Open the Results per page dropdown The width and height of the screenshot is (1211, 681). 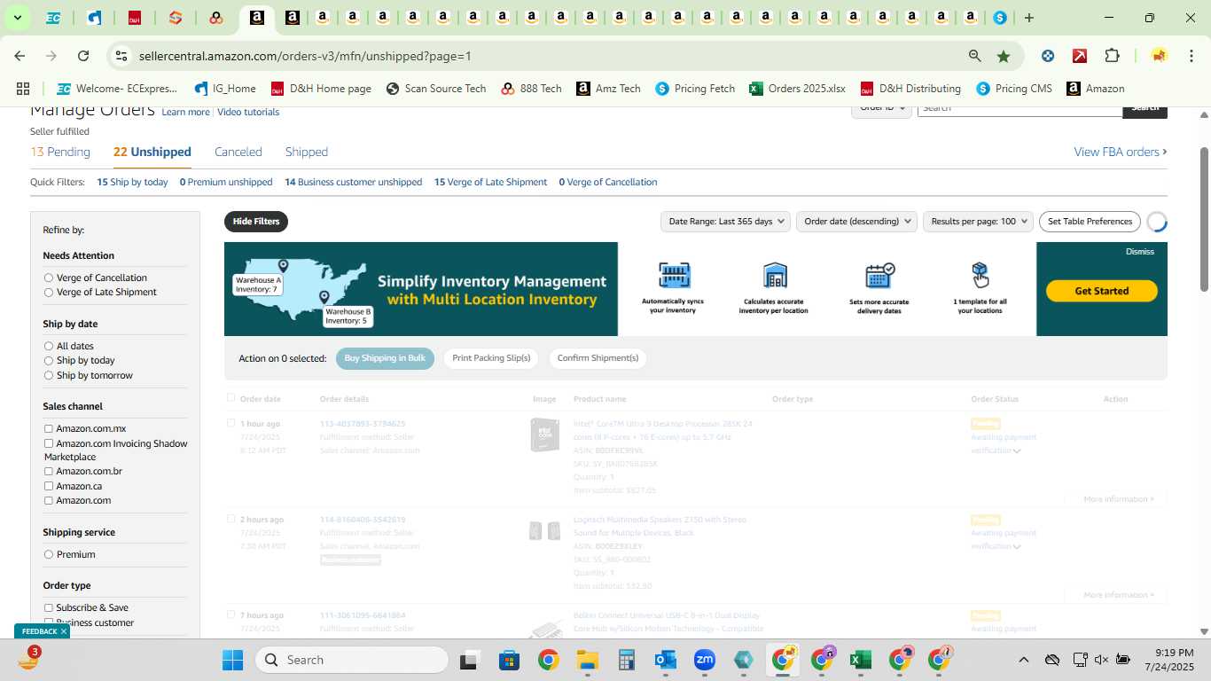(978, 222)
